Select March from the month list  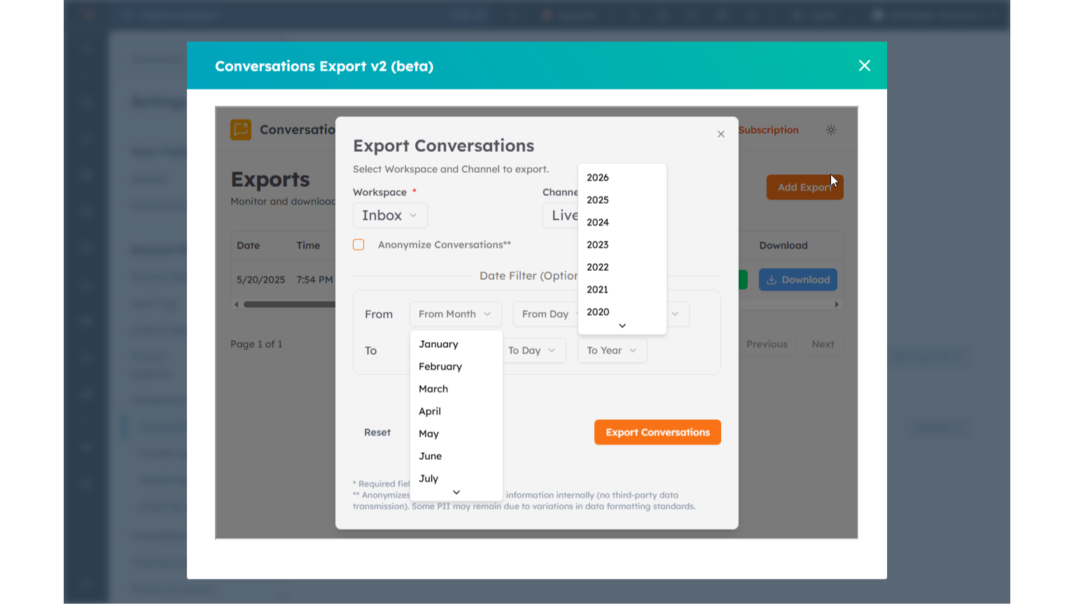[433, 388]
